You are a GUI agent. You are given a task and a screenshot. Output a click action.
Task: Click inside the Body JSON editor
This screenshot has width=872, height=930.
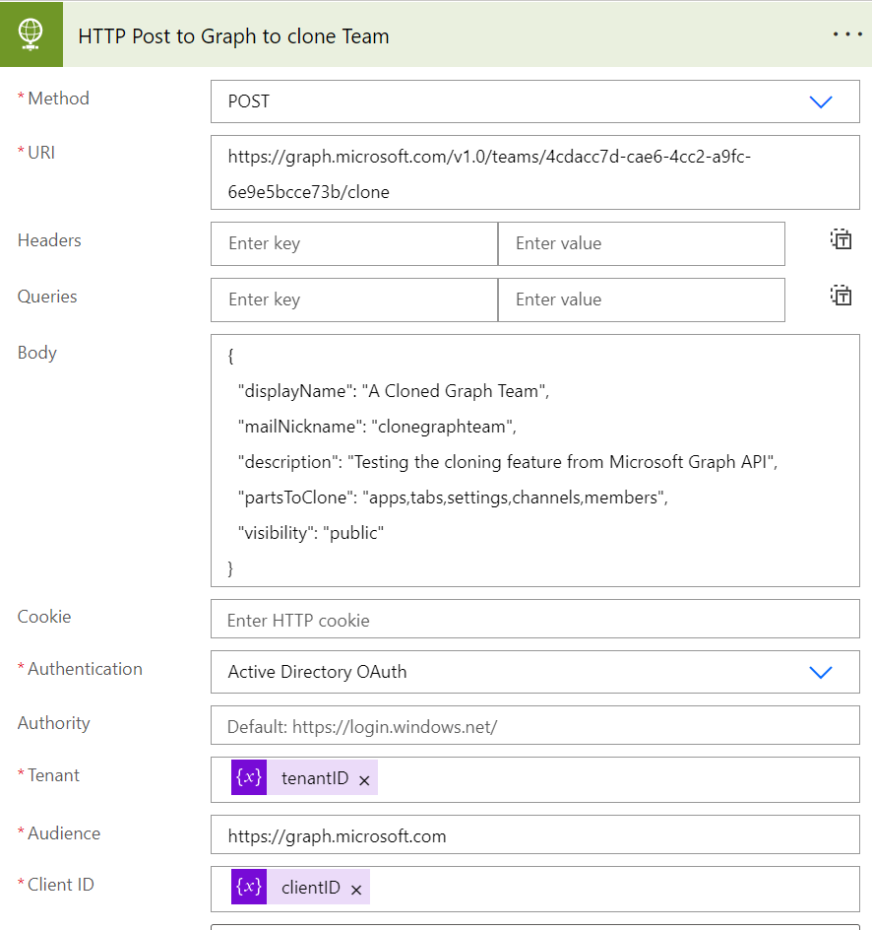[534, 461]
